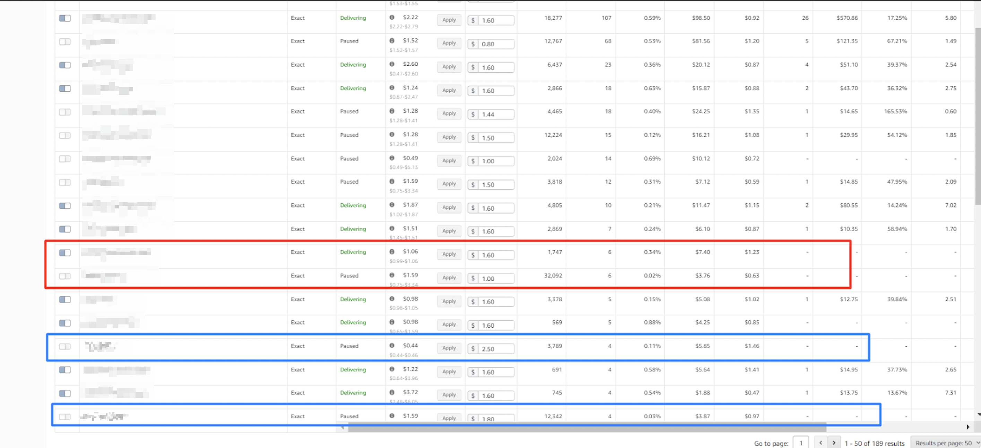This screenshot has height=448, width=981.
Task: Toggle off keyword with 18,277 impressions
Action: pyautogui.click(x=65, y=18)
